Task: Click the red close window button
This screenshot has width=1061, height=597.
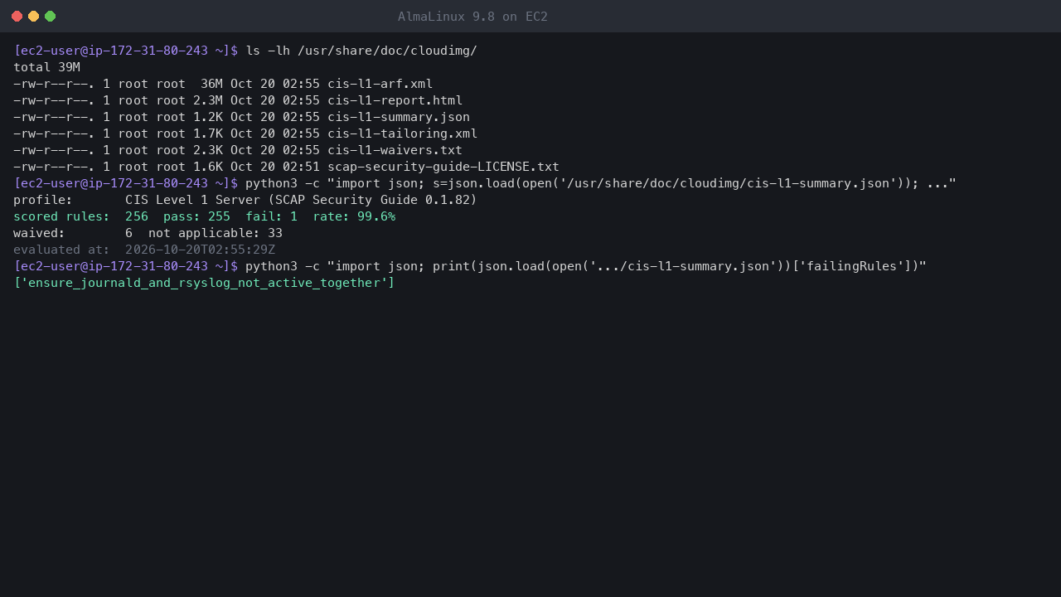Action: (x=17, y=17)
